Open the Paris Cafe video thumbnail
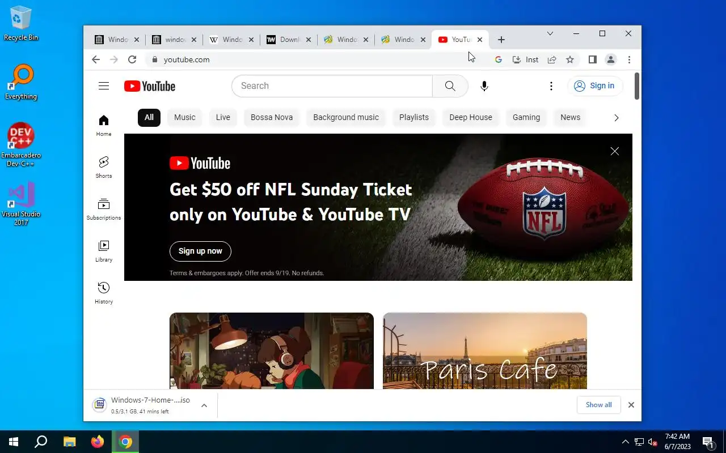This screenshot has width=726, height=453. 485,351
